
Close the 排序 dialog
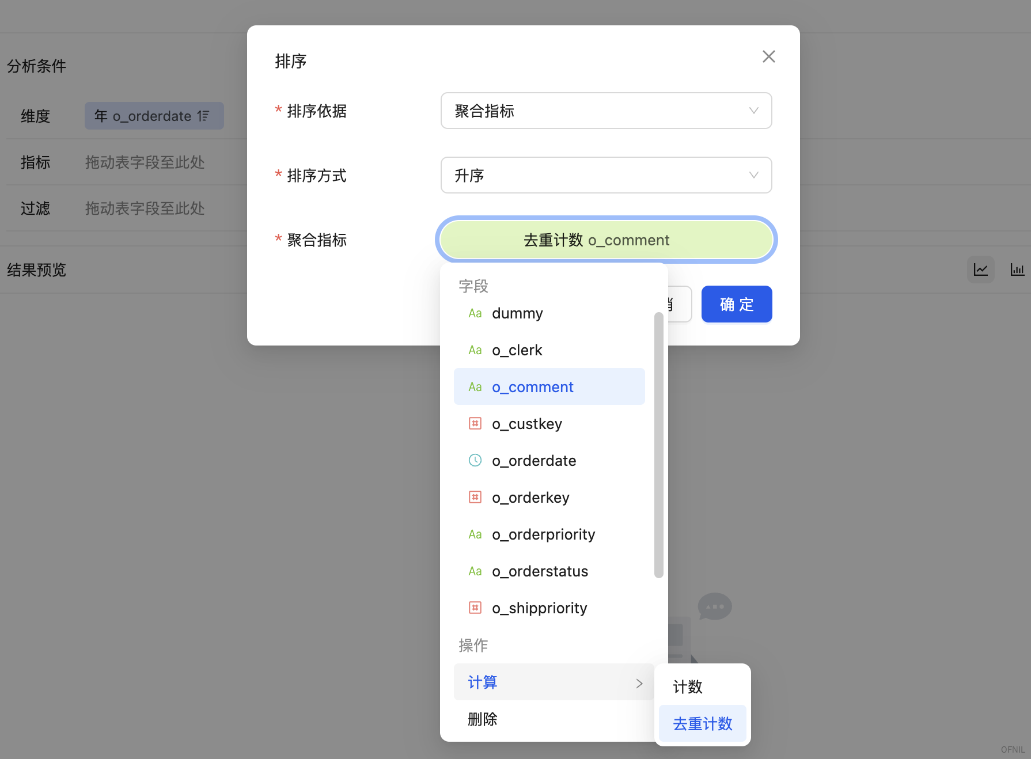768,56
